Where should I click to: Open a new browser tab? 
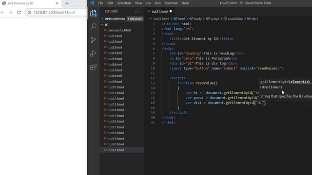(x=67, y=3)
